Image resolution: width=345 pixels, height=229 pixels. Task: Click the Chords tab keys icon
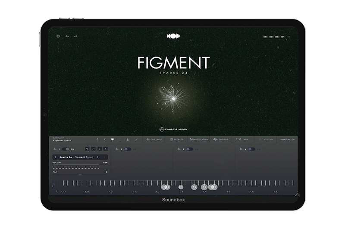tap(215, 139)
